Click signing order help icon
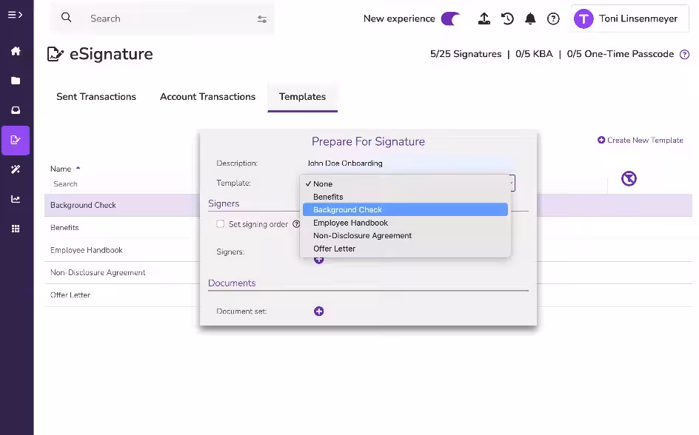Viewport: 699px width, 435px height. 296,224
